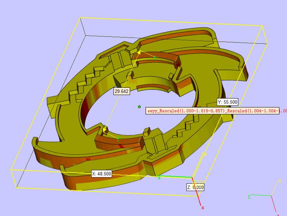Select the Y: 55.500 dimension label
Screen dimensions: 287x216
pos(228,102)
